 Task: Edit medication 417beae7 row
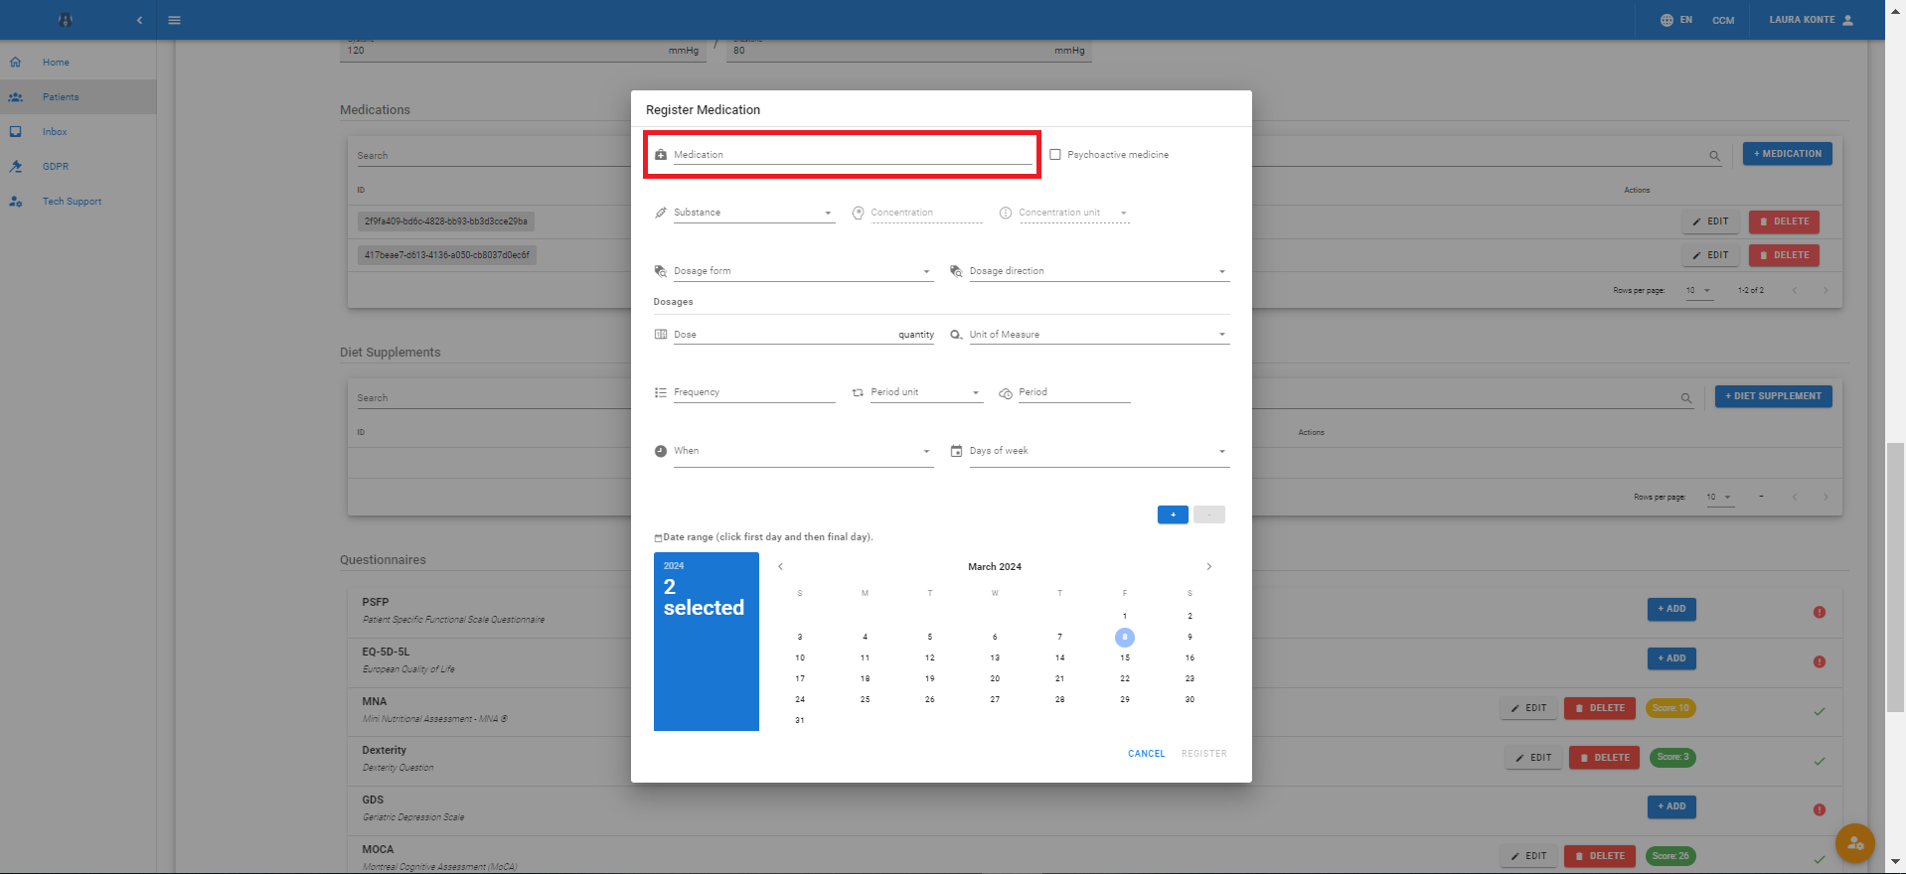(1710, 255)
